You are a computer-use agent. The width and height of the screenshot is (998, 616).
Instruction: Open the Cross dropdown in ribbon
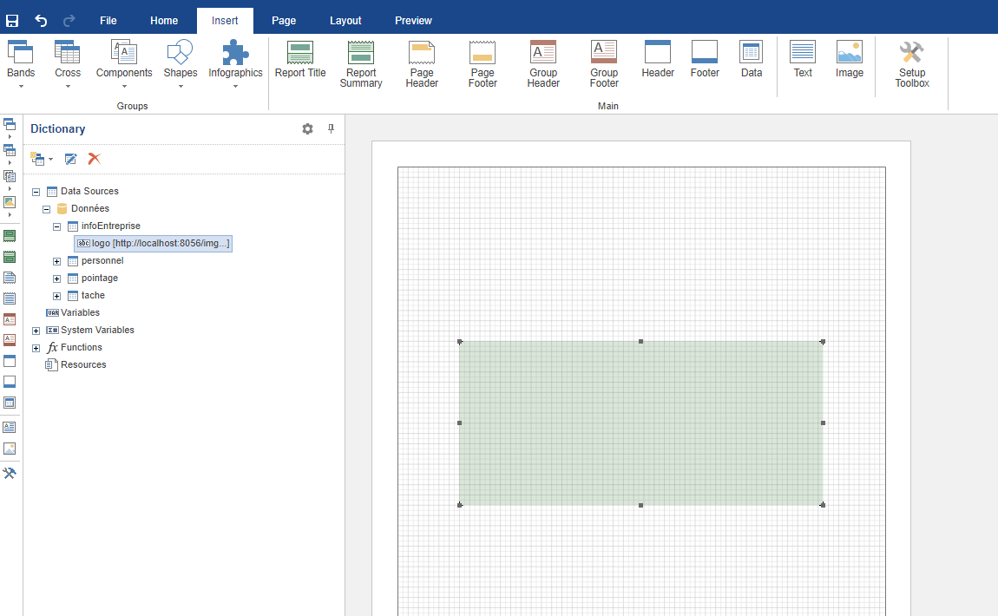pos(68,63)
